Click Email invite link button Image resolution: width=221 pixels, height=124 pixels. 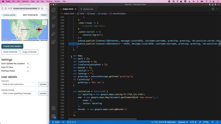coord(10,52)
